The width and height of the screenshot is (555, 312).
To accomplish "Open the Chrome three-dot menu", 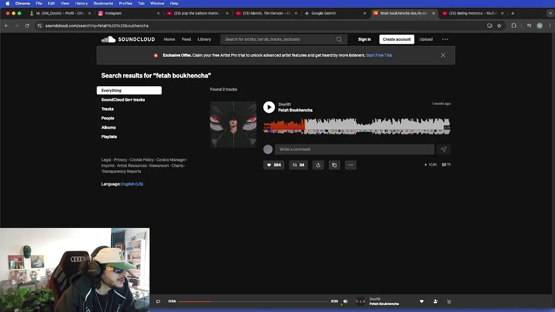I will [x=549, y=26].
